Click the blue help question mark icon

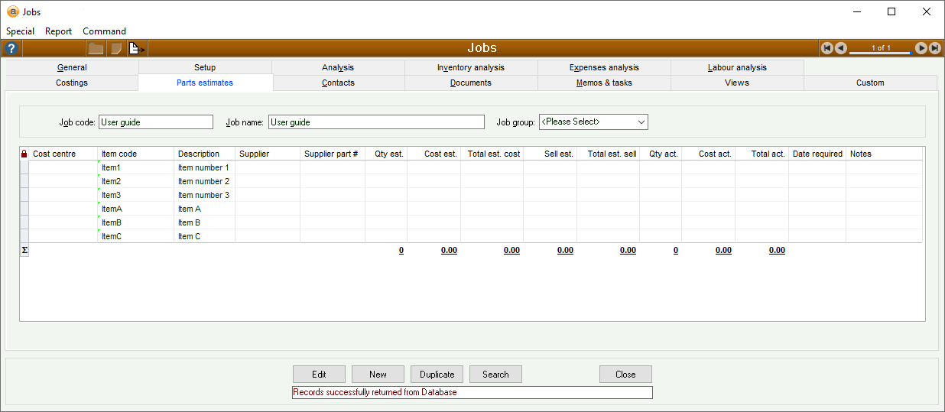tap(11, 48)
